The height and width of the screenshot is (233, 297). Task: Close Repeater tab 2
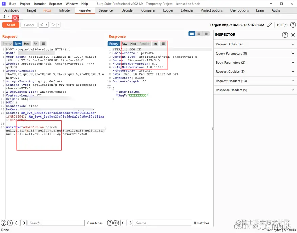(x=8, y=17)
